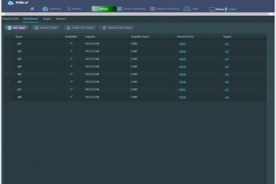
Task: Open Storage Performance chart icon
Action: click(x=119, y=9)
